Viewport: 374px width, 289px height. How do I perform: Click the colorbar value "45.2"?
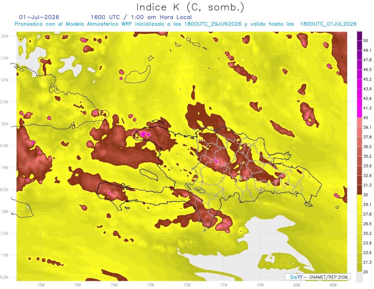click(x=367, y=79)
